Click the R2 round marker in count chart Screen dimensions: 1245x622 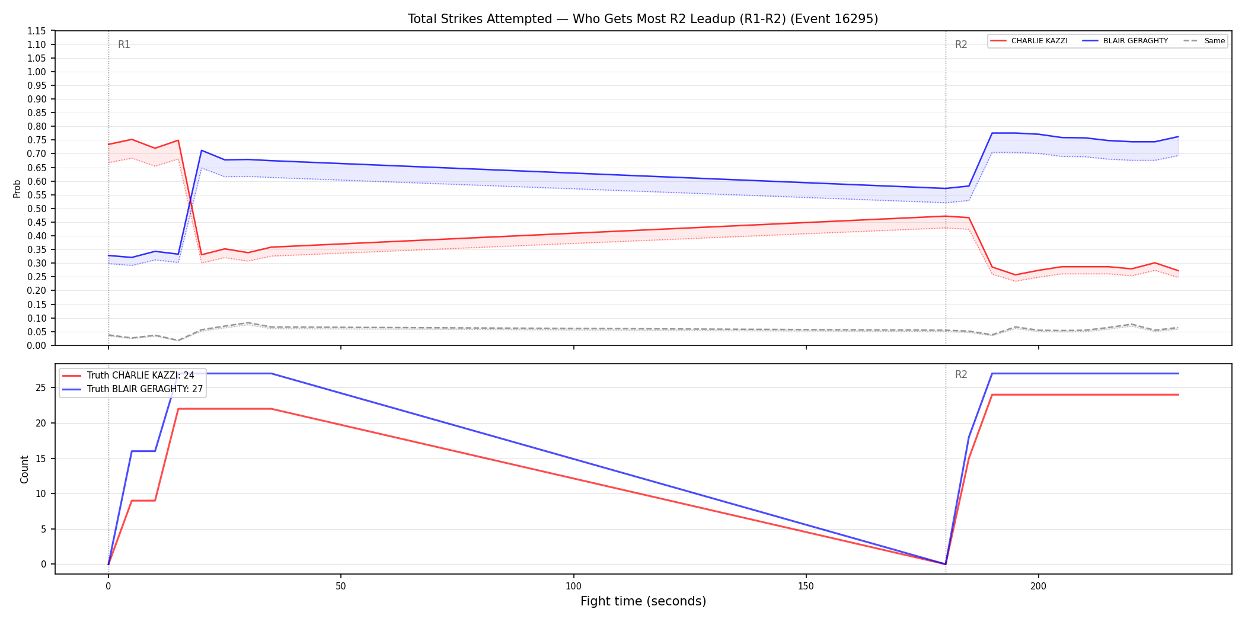coord(961,374)
